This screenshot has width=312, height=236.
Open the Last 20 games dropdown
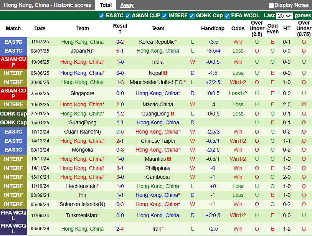click(x=284, y=16)
